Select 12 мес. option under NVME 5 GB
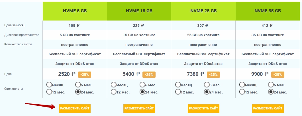302x116 pixels. (x=49, y=92)
